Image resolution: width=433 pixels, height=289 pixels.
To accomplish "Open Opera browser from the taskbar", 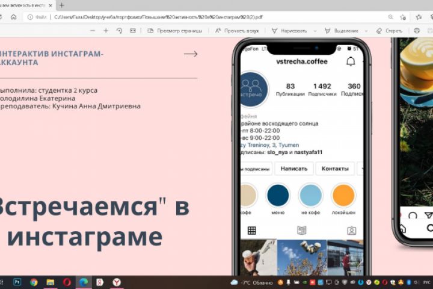I will 67,282.
